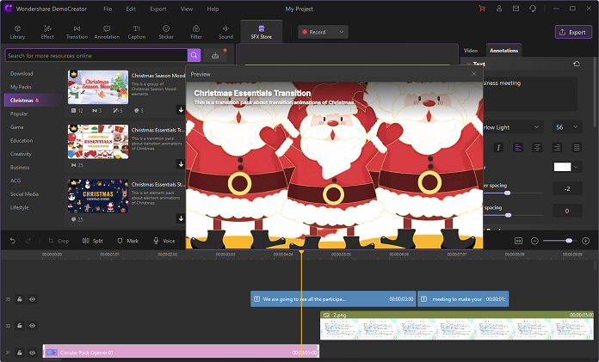Open the Filter panel
Image resolution: width=599 pixels, height=362 pixels.
click(x=196, y=32)
